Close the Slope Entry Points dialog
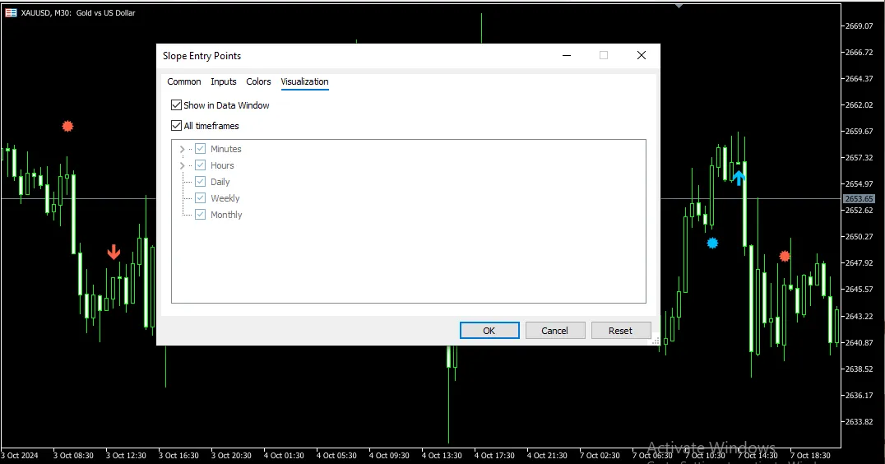Screen dimensions: 885x464 click(642, 55)
